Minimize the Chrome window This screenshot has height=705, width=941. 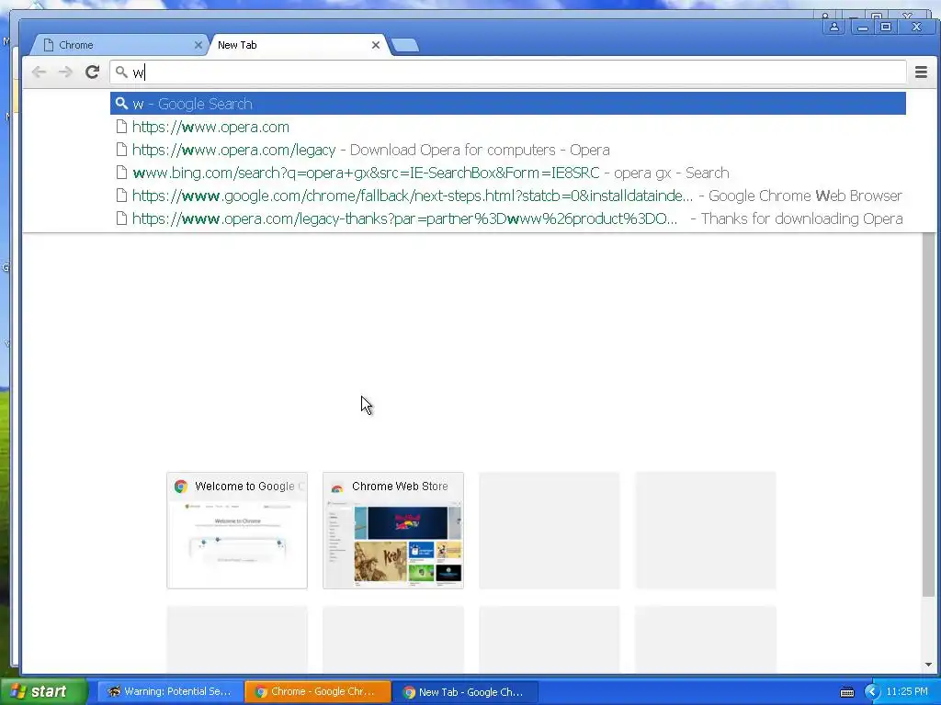point(862,27)
